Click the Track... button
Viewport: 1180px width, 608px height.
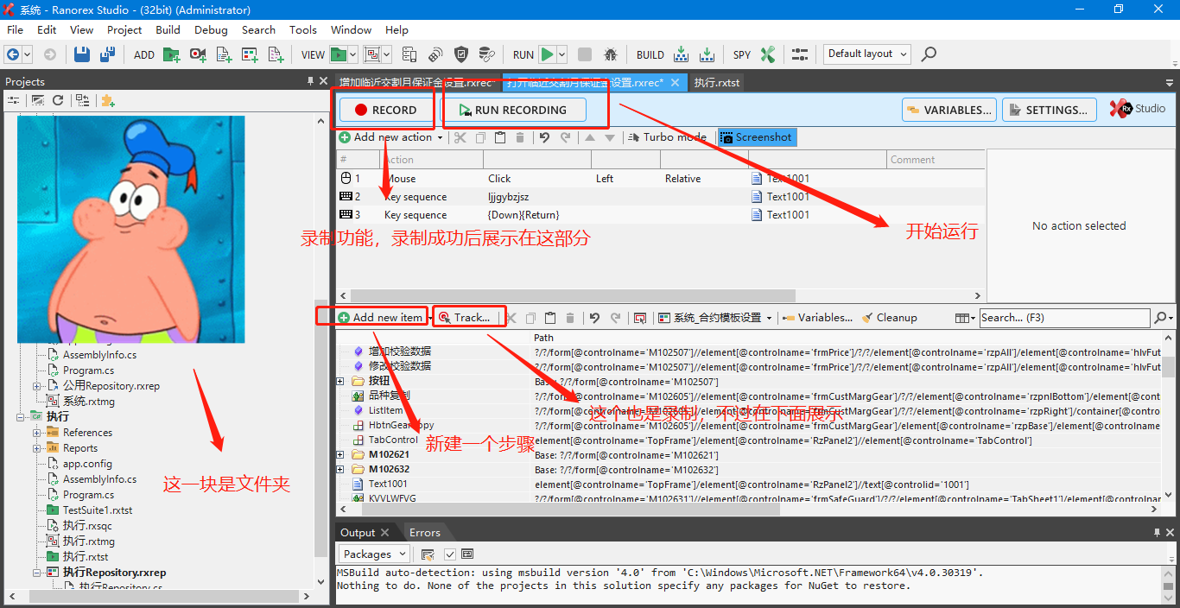pos(465,318)
